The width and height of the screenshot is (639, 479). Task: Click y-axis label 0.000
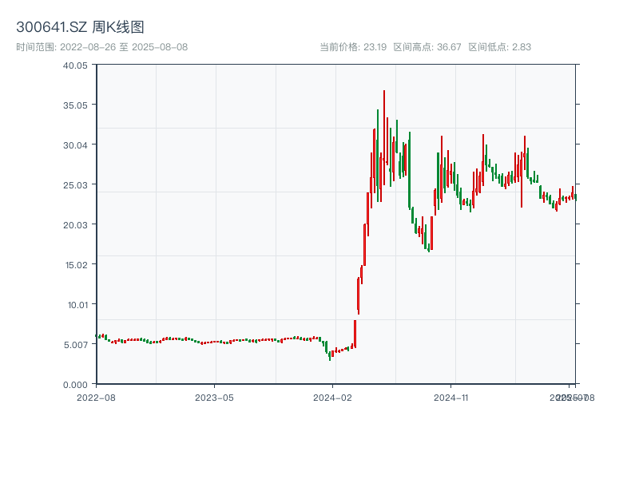tap(75, 385)
